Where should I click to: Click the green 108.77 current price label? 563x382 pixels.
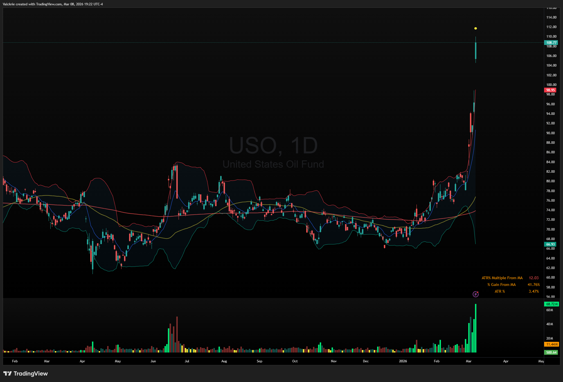[551, 43]
